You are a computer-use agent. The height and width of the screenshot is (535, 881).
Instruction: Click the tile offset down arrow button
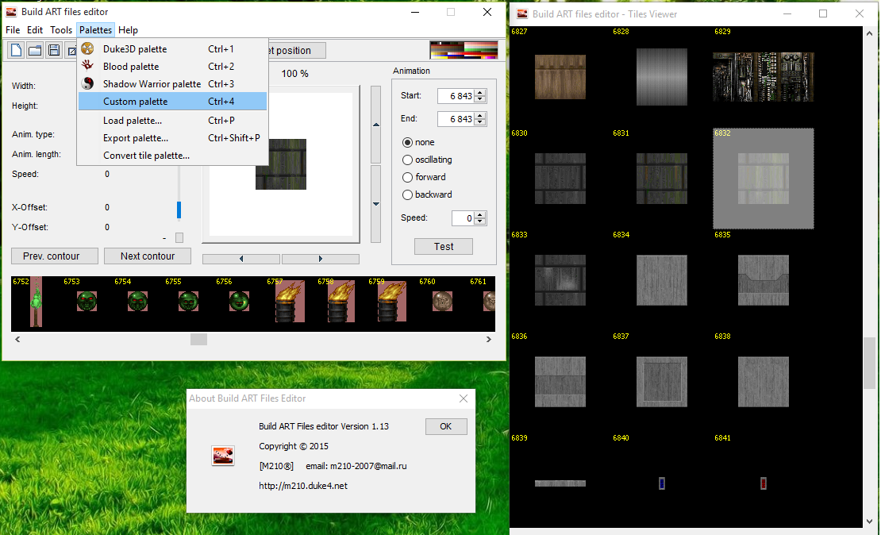click(x=376, y=203)
